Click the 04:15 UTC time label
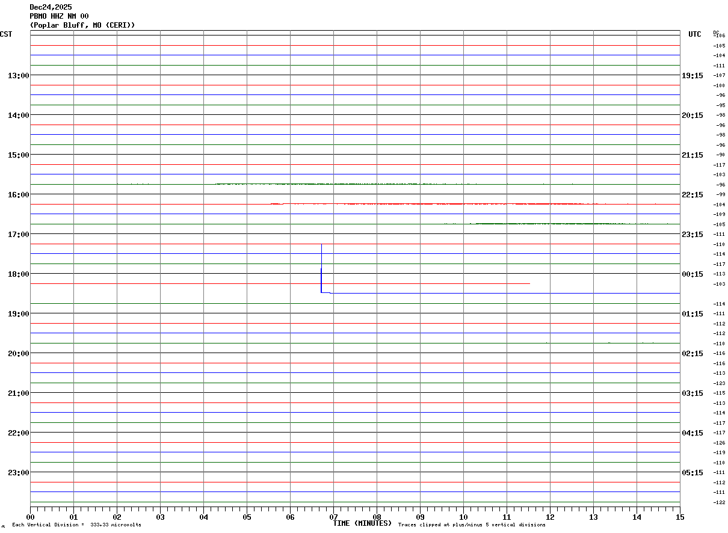This screenshot has height=533, width=728. 693,433
